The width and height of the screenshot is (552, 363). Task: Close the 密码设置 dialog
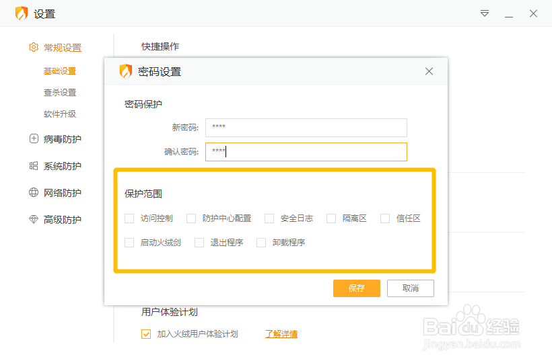point(429,71)
